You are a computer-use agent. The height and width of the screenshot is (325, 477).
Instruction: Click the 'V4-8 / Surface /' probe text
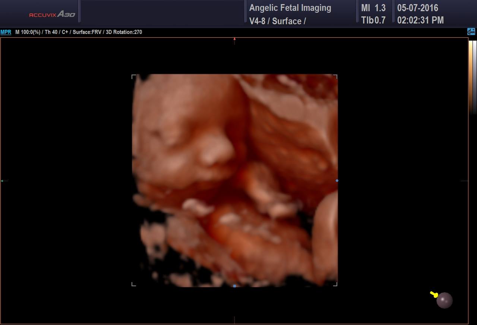click(x=278, y=21)
